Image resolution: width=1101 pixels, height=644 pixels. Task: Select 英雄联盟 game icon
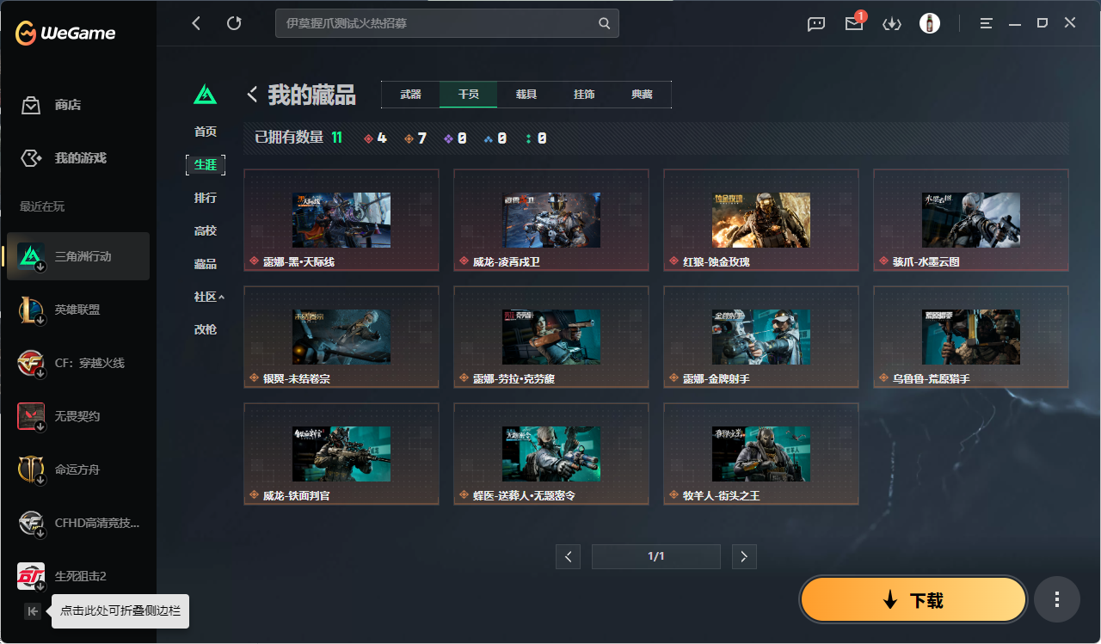click(31, 310)
